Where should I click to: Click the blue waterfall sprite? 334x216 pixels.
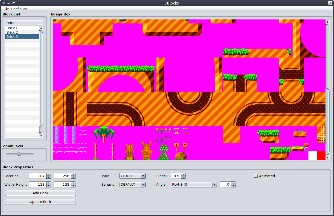[66, 134]
